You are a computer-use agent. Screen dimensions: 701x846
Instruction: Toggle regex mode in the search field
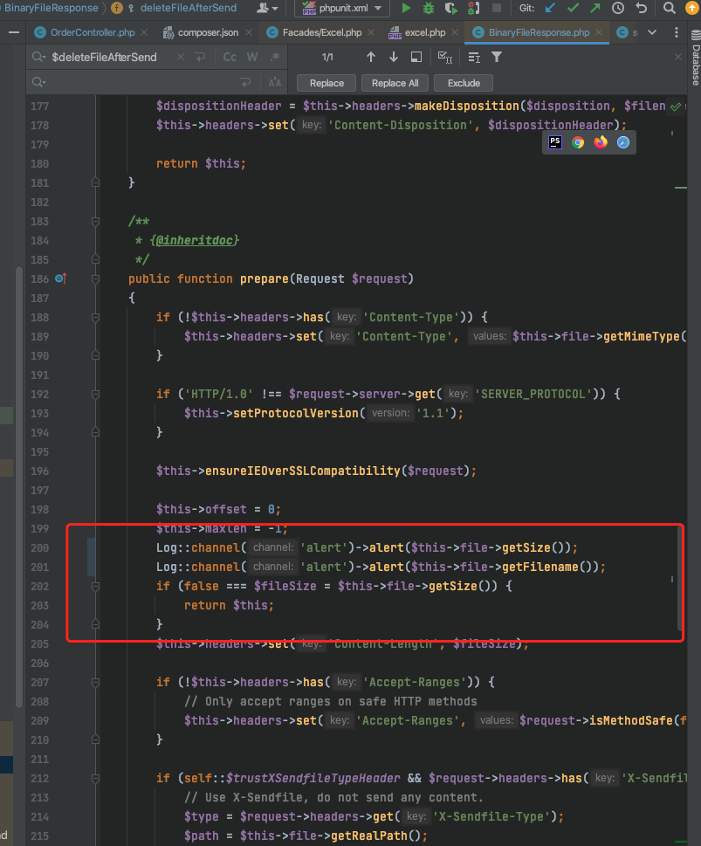pyautogui.click(x=274, y=57)
